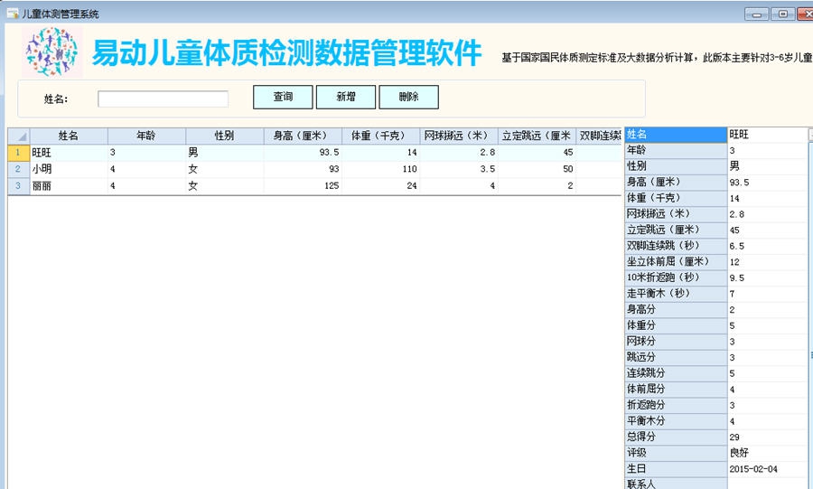Minimize the 儿童体测管理系统 window
Image resolution: width=813 pixels, height=489 pixels.
click(756, 14)
